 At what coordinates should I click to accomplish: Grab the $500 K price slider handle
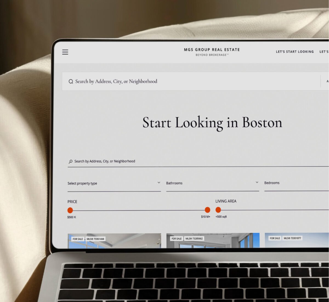[70, 210]
